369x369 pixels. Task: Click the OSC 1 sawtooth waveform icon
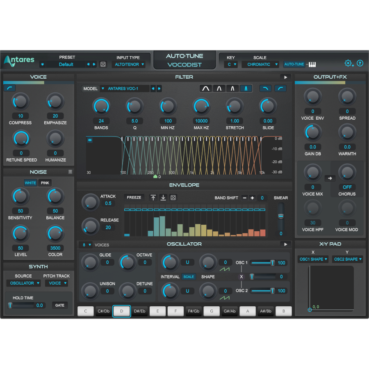point(225,269)
